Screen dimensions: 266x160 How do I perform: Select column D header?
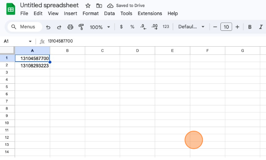(138, 51)
